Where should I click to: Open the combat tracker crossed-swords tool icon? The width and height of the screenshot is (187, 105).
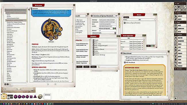[176, 7]
